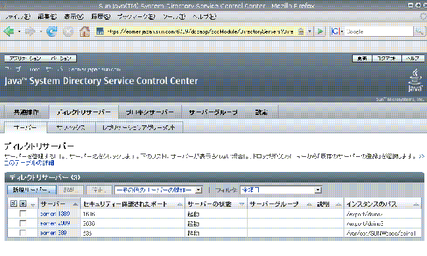
Task: Open the address bar URL history dropdown
Action: click(x=309, y=32)
